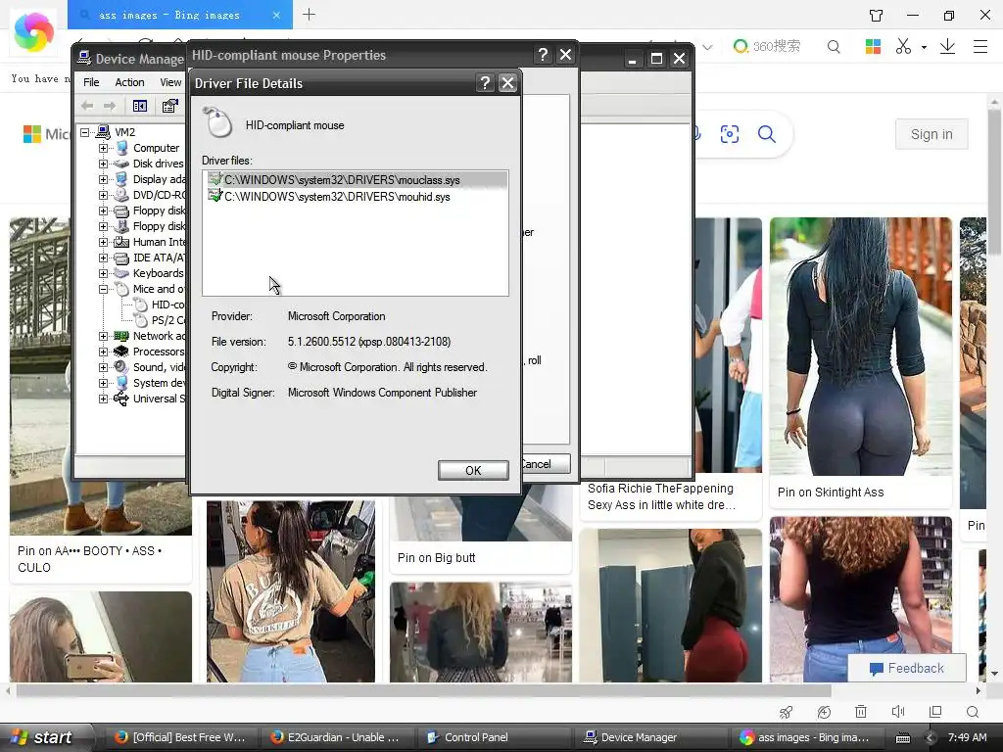Expand the Universal Serial Bus node
Screen dimensions: 1003x752
pos(103,399)
